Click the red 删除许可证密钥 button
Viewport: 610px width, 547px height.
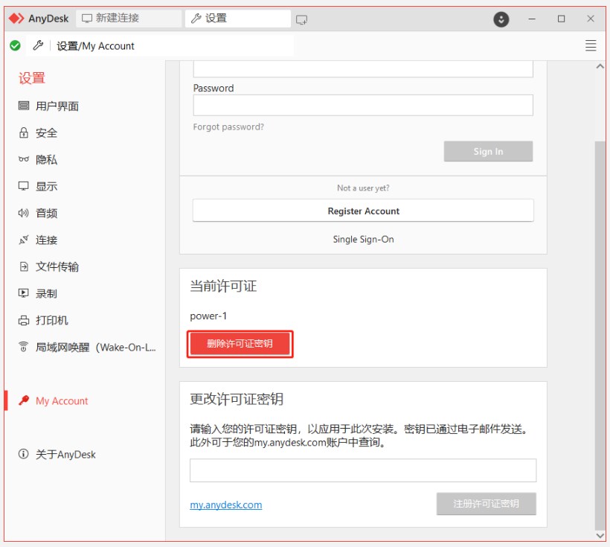(x=240, y=344)
